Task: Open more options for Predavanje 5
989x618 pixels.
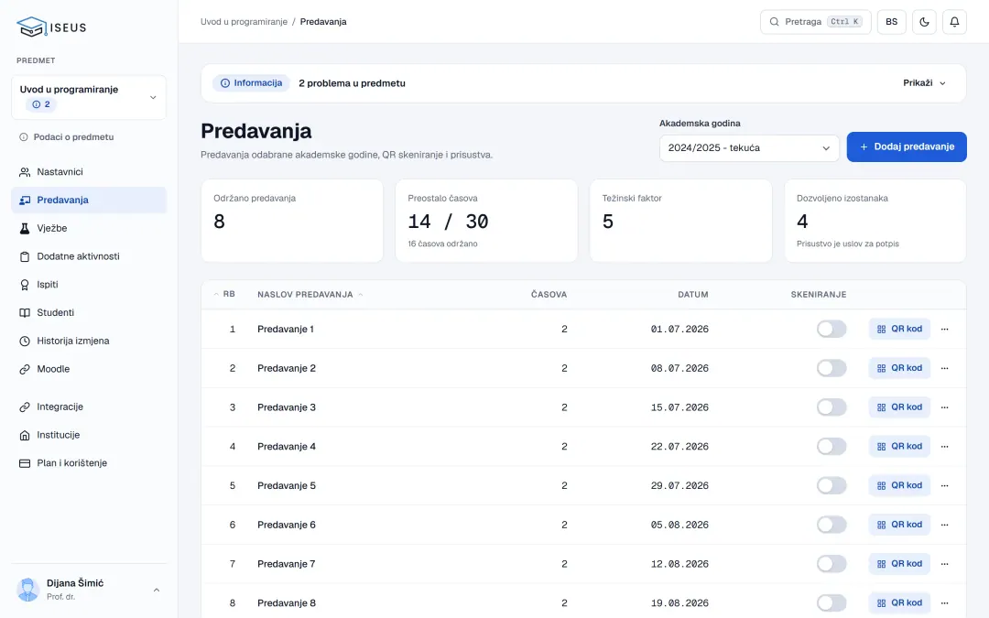Action: pyautogui.click(x=944, y=485)
